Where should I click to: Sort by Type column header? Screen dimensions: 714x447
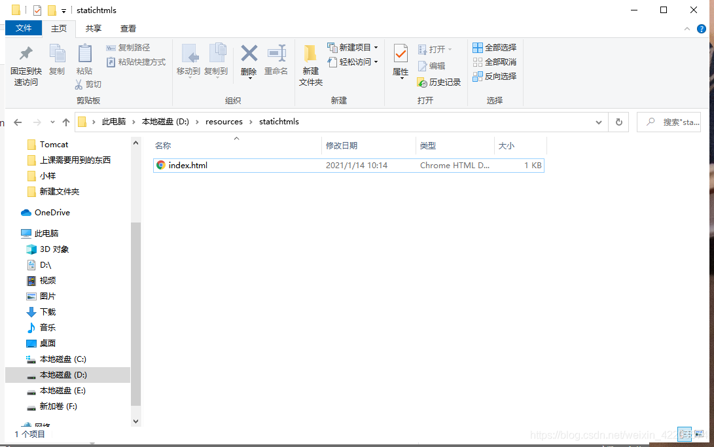[x=455, y=146]
